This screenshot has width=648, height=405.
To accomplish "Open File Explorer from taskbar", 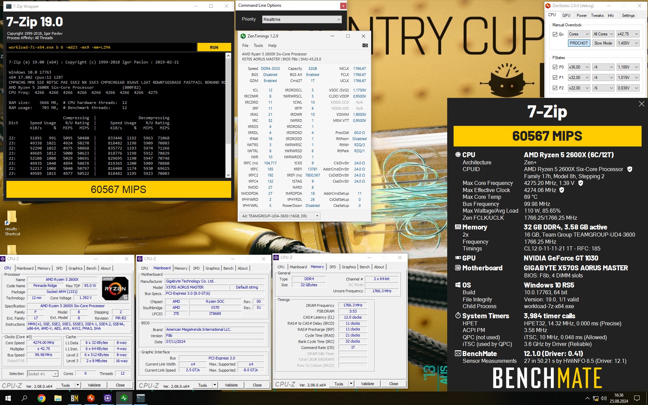I will click(x=58, y=398).
